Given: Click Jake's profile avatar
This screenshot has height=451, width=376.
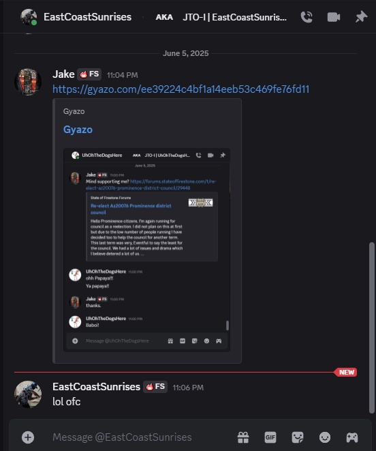Looking at the screenshot, I should click(28, 82).
